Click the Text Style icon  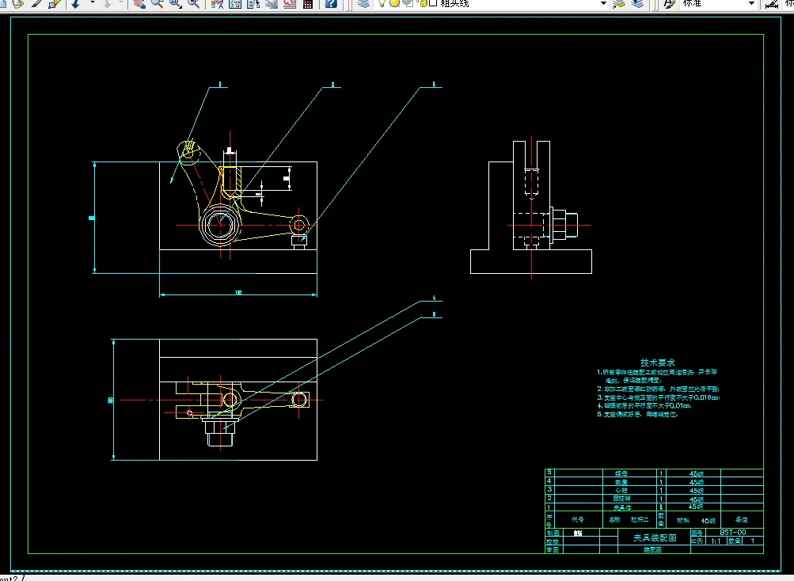(x=669, y=3)
